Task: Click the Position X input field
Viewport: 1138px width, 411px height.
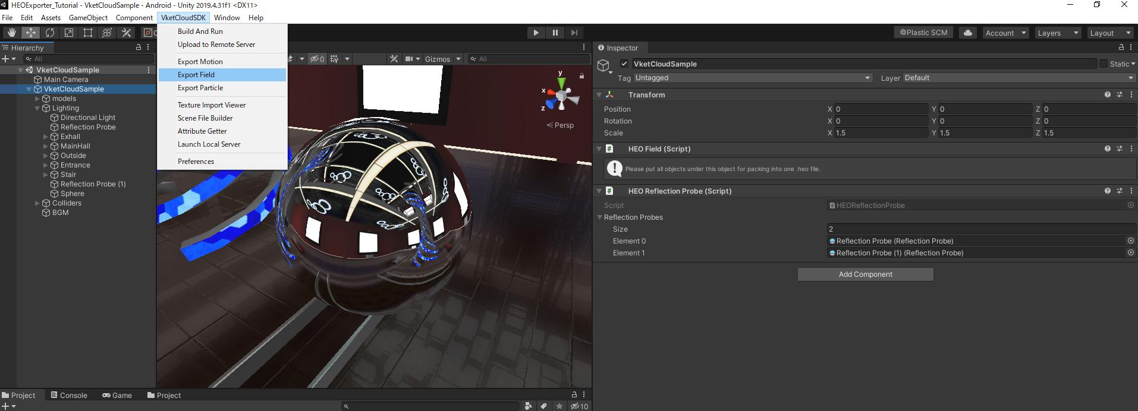Action: [881, 109]
